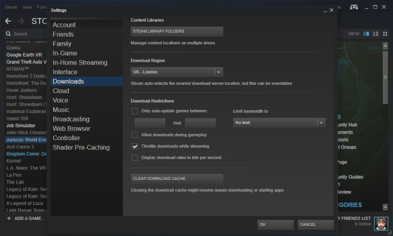Click the auto-update start time field
Viewport: 393px width, 236px height.
pos(150,123)
